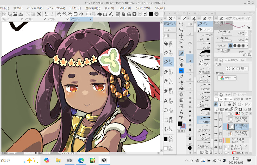The image size is (257, 165).
Task: Open a file using the folder toolbar icon
Action: click(x=15, y=14)
